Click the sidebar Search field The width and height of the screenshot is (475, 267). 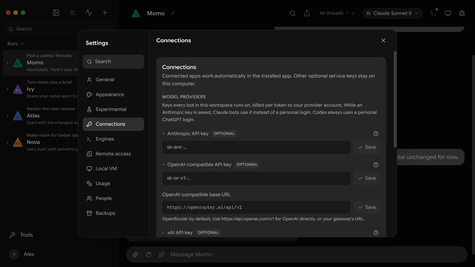pos(59,29)
